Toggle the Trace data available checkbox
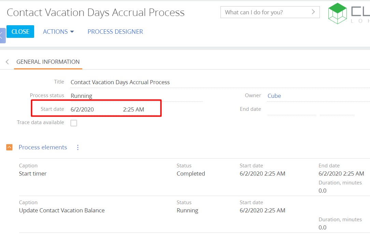The image size is (370, 240). click(74, 123)
